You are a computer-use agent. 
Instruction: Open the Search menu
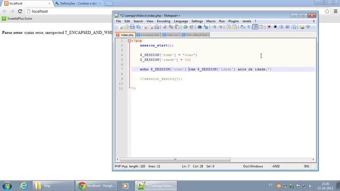pos(138,21)
